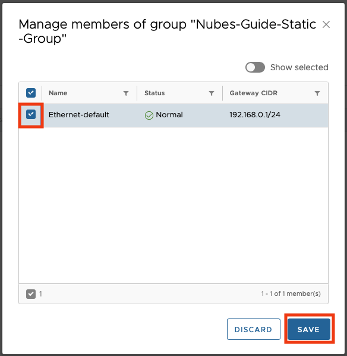Select the Ethernet-default network name
The width and height of the screenshot is (347, 356).
[79, 115]
